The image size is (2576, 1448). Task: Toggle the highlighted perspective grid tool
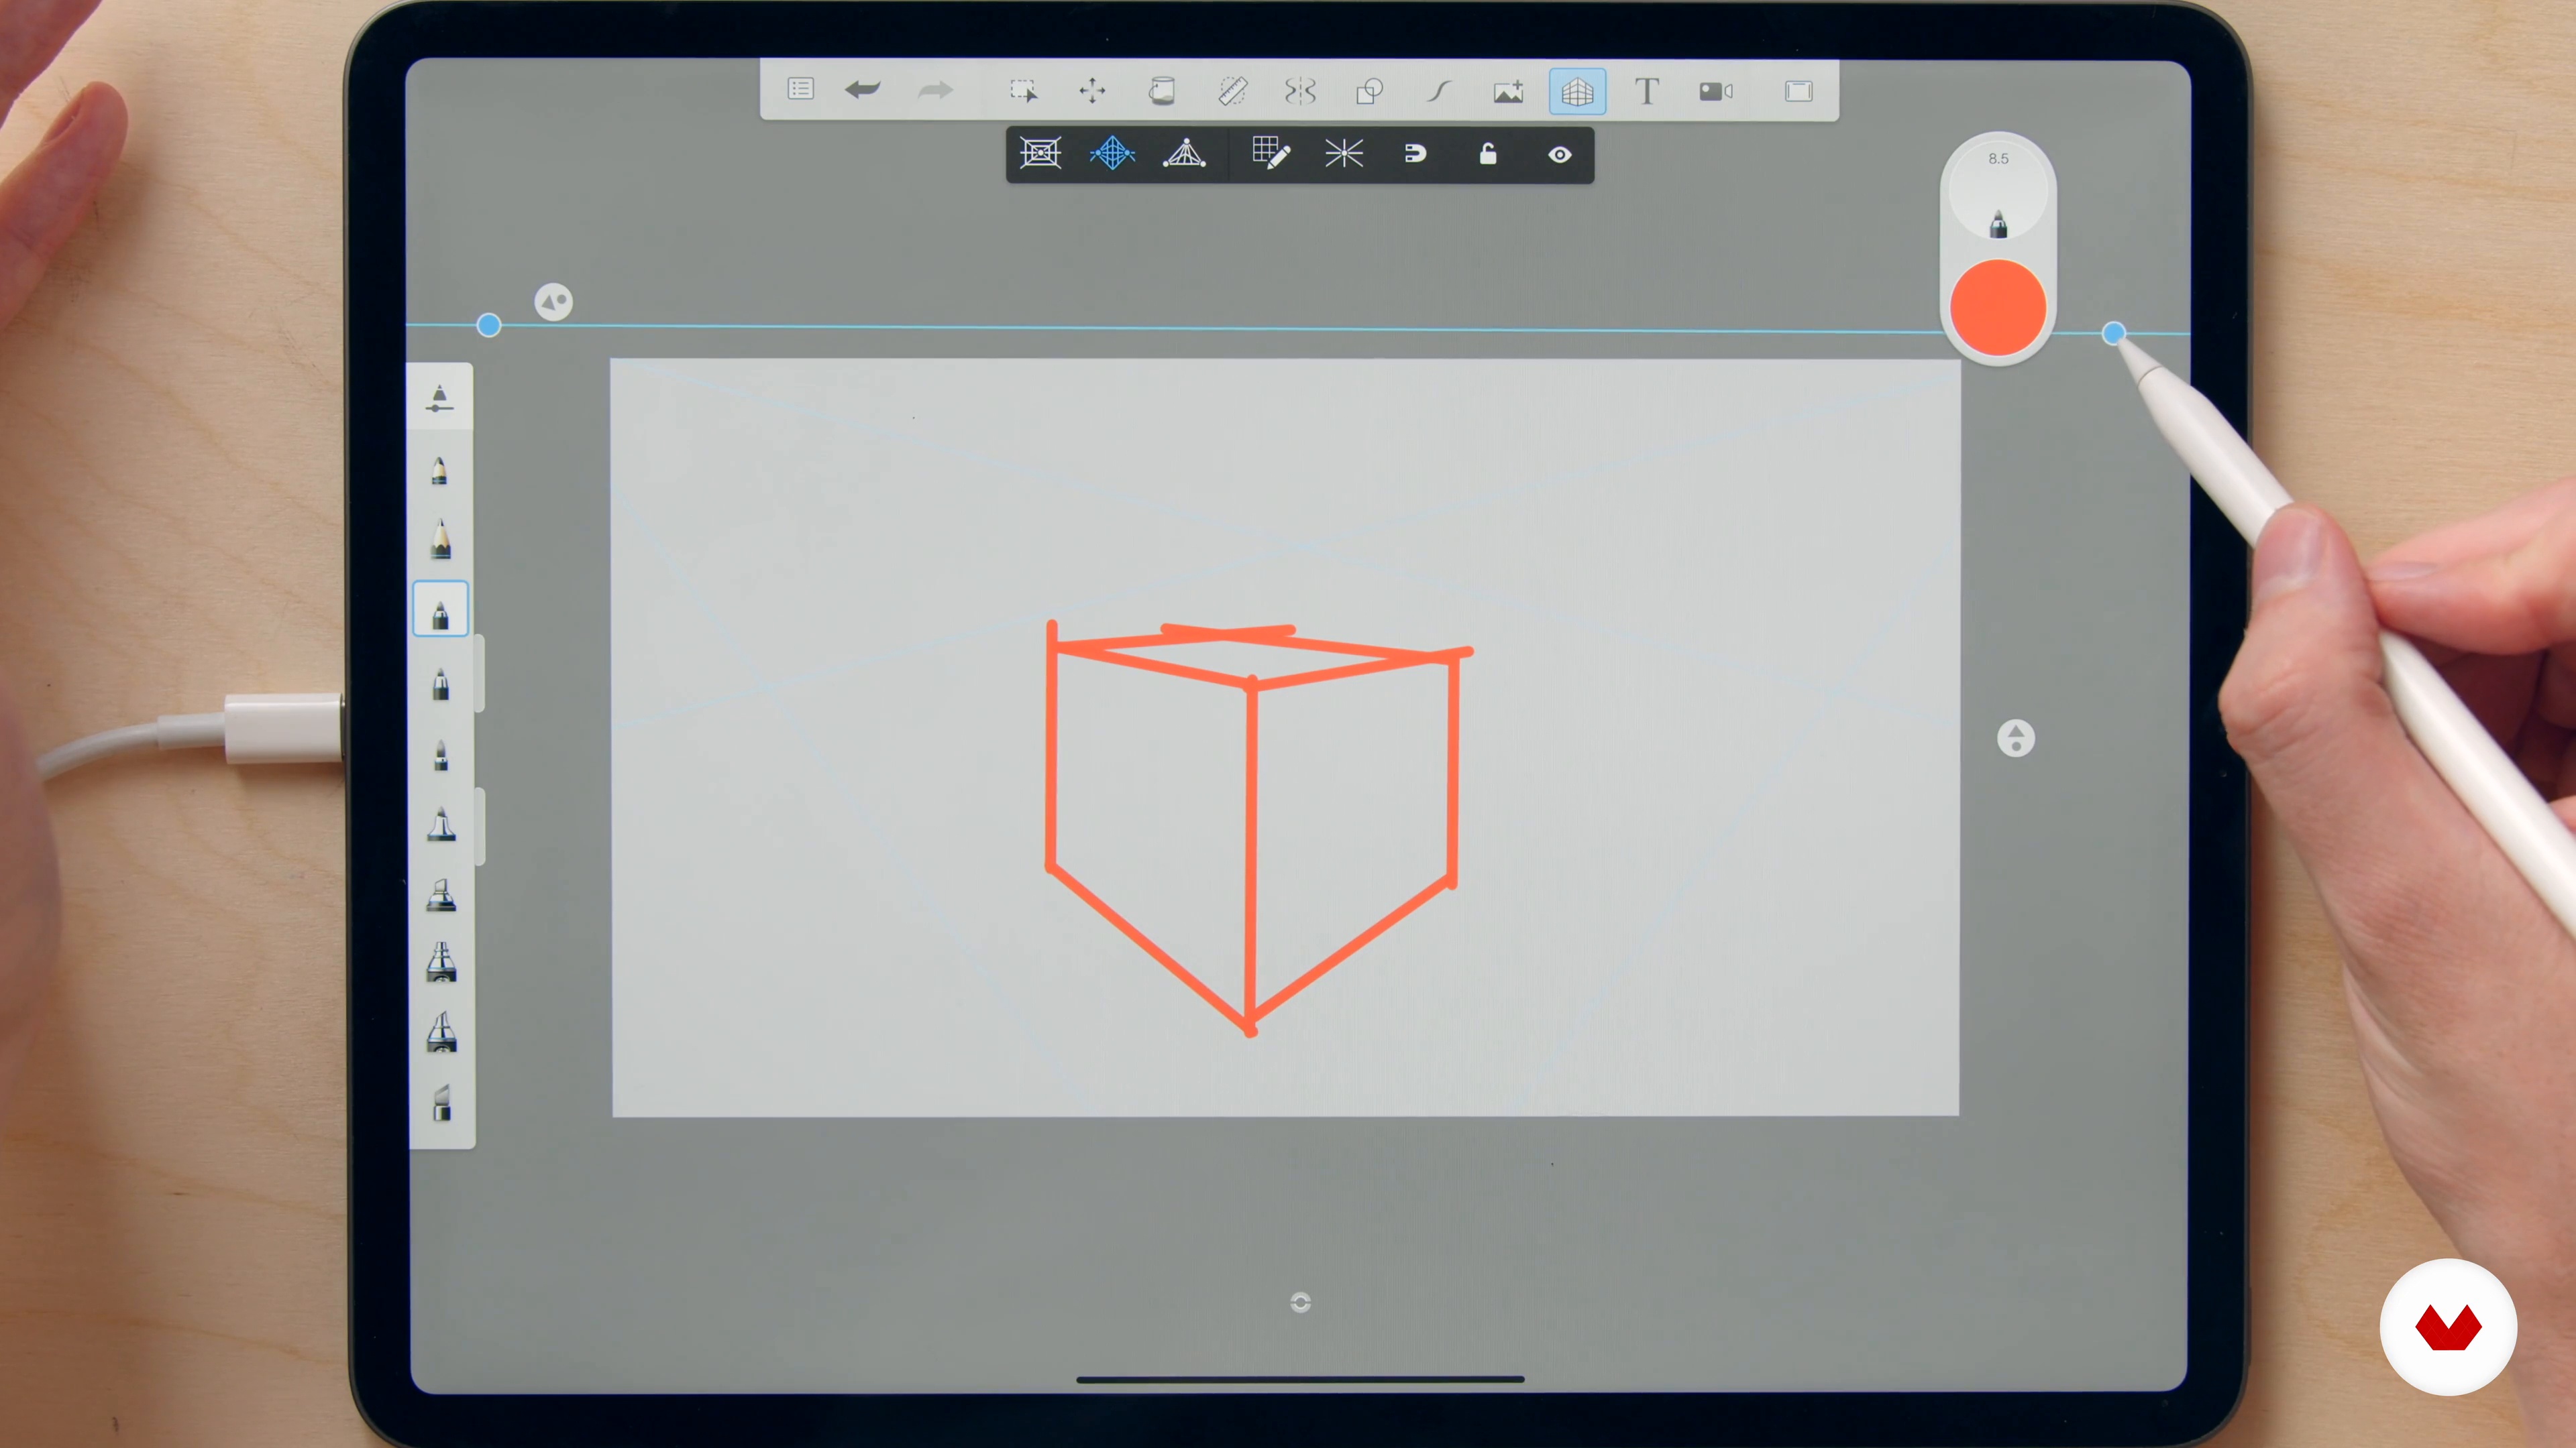(x=1577, y=91)
